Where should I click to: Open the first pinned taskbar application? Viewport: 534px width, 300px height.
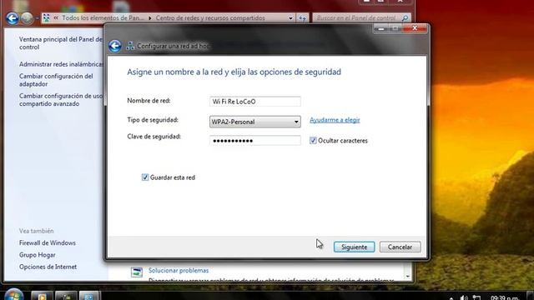tap(42, 296)
